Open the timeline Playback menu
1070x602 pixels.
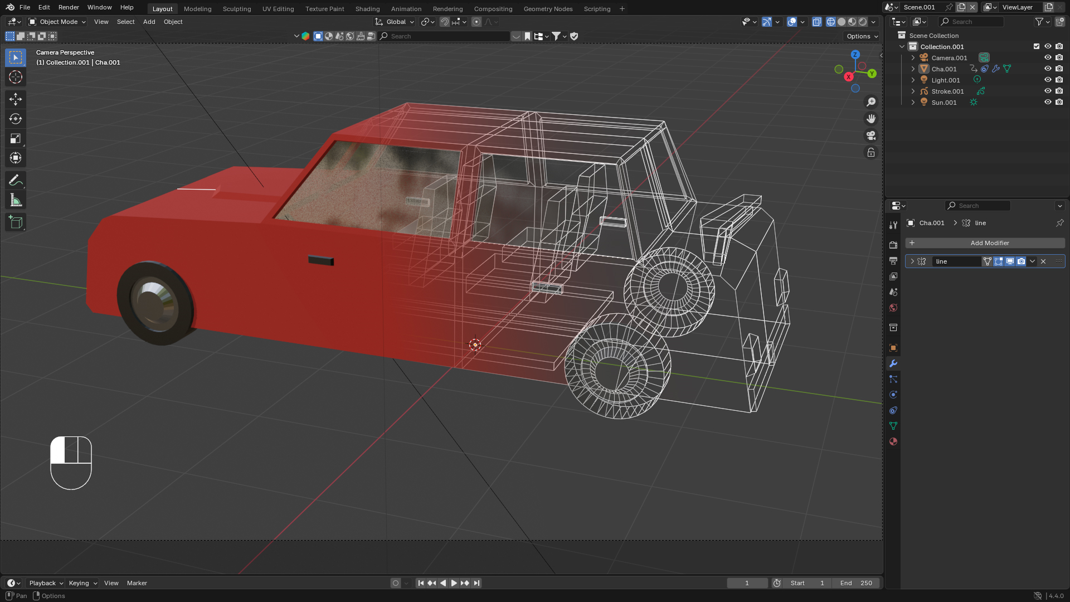[46, 583]
